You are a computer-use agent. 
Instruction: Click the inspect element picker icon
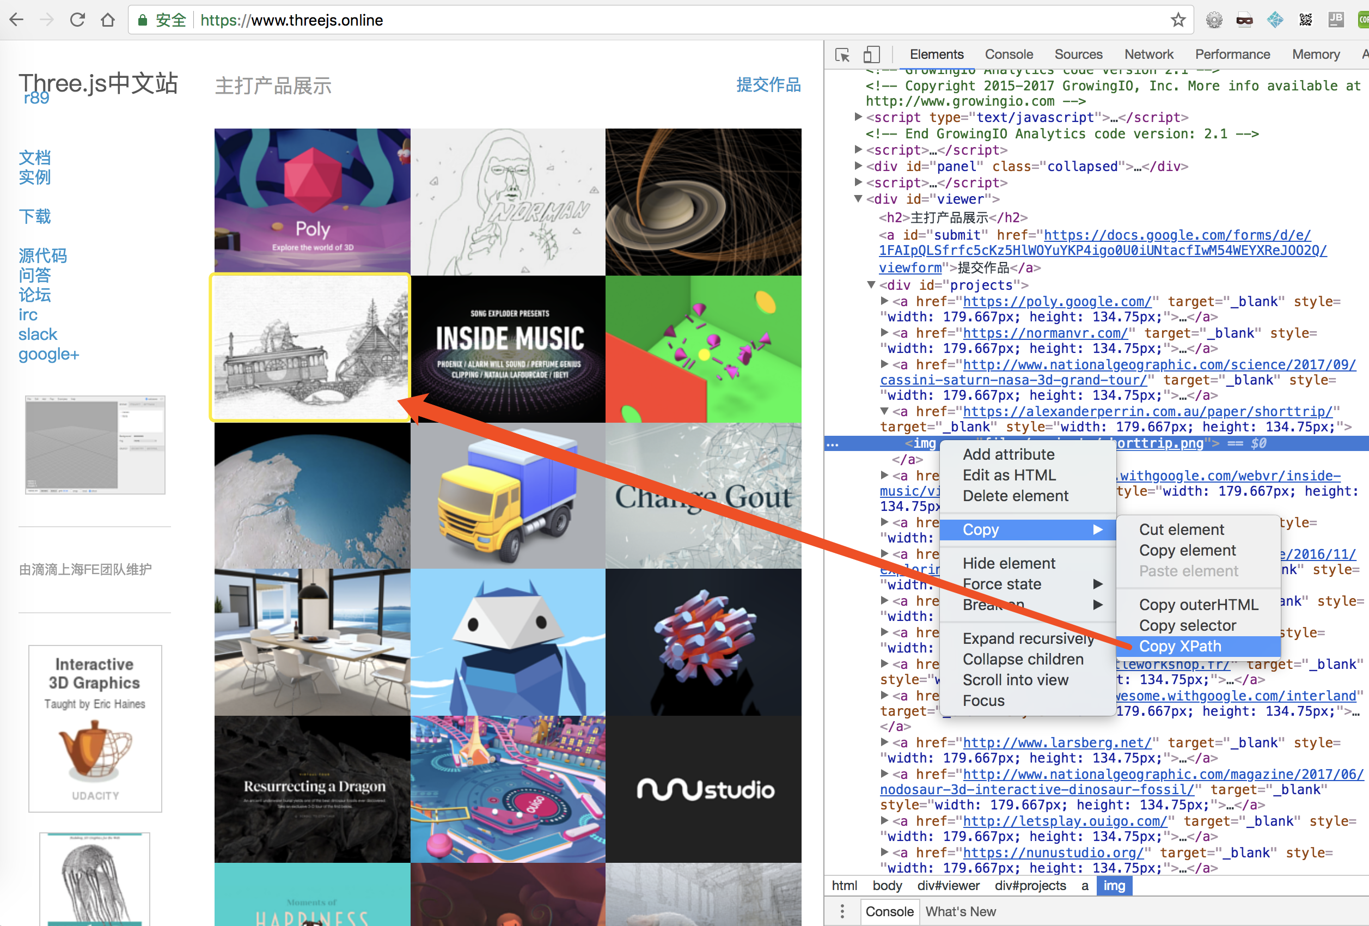coord(842,55)
